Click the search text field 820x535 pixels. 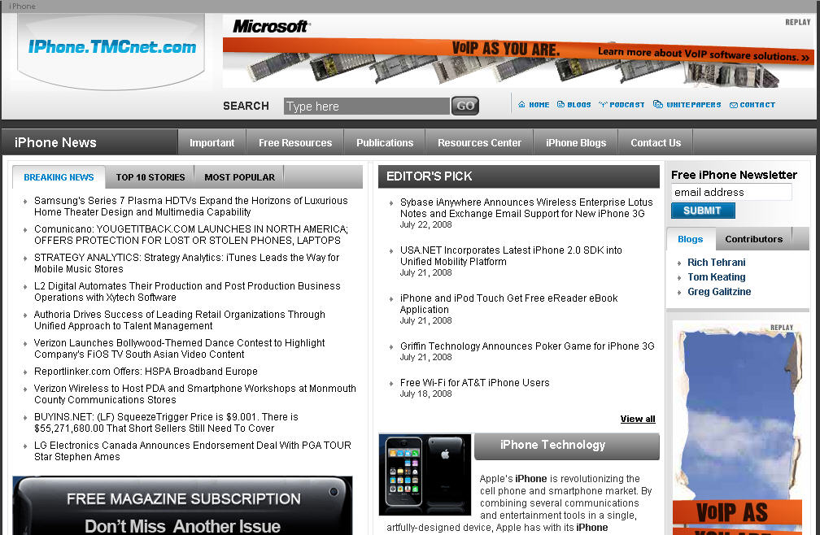tap(366, 107)
